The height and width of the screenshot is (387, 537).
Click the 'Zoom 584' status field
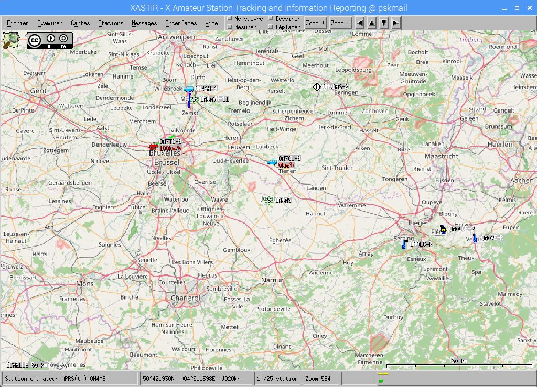pos(320,379)
